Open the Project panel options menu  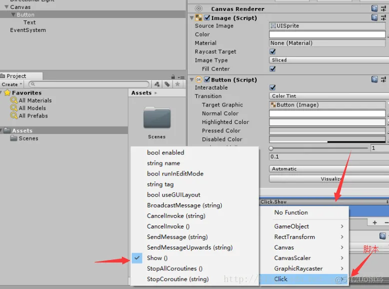[181, 77]
